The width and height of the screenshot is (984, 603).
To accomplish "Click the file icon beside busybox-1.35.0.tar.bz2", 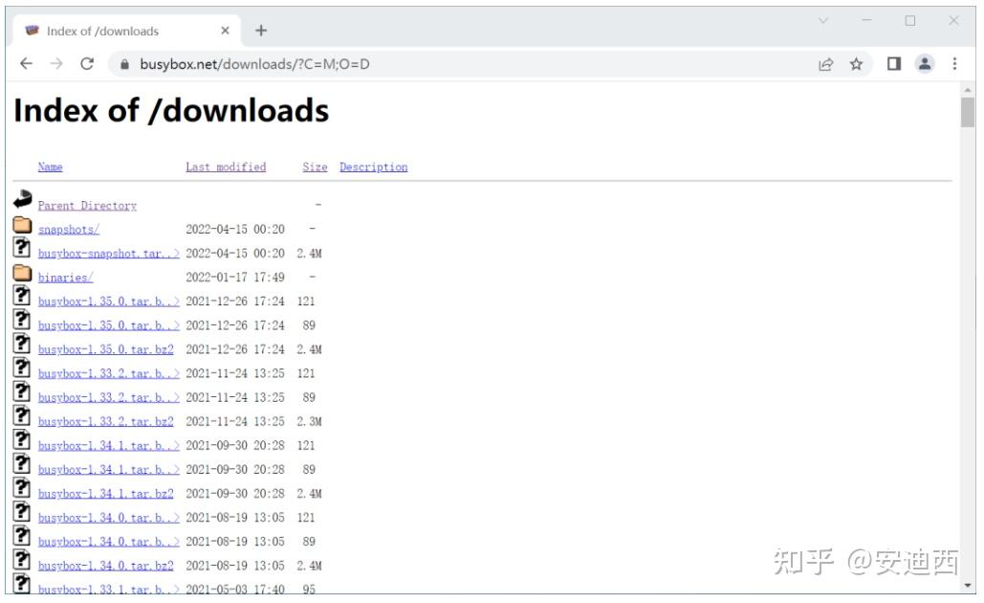I will [23, 345].
